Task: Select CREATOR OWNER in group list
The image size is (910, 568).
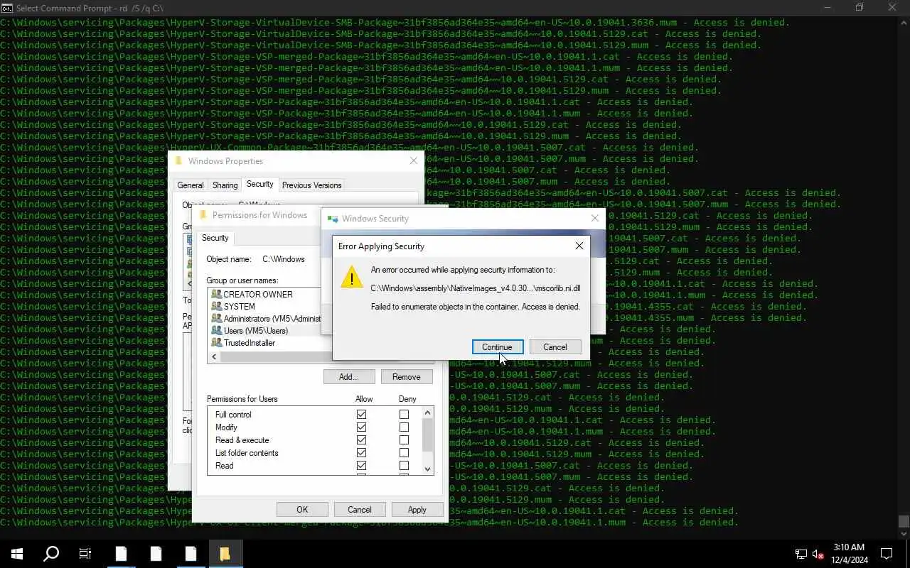Action: [x=258, y=295]
